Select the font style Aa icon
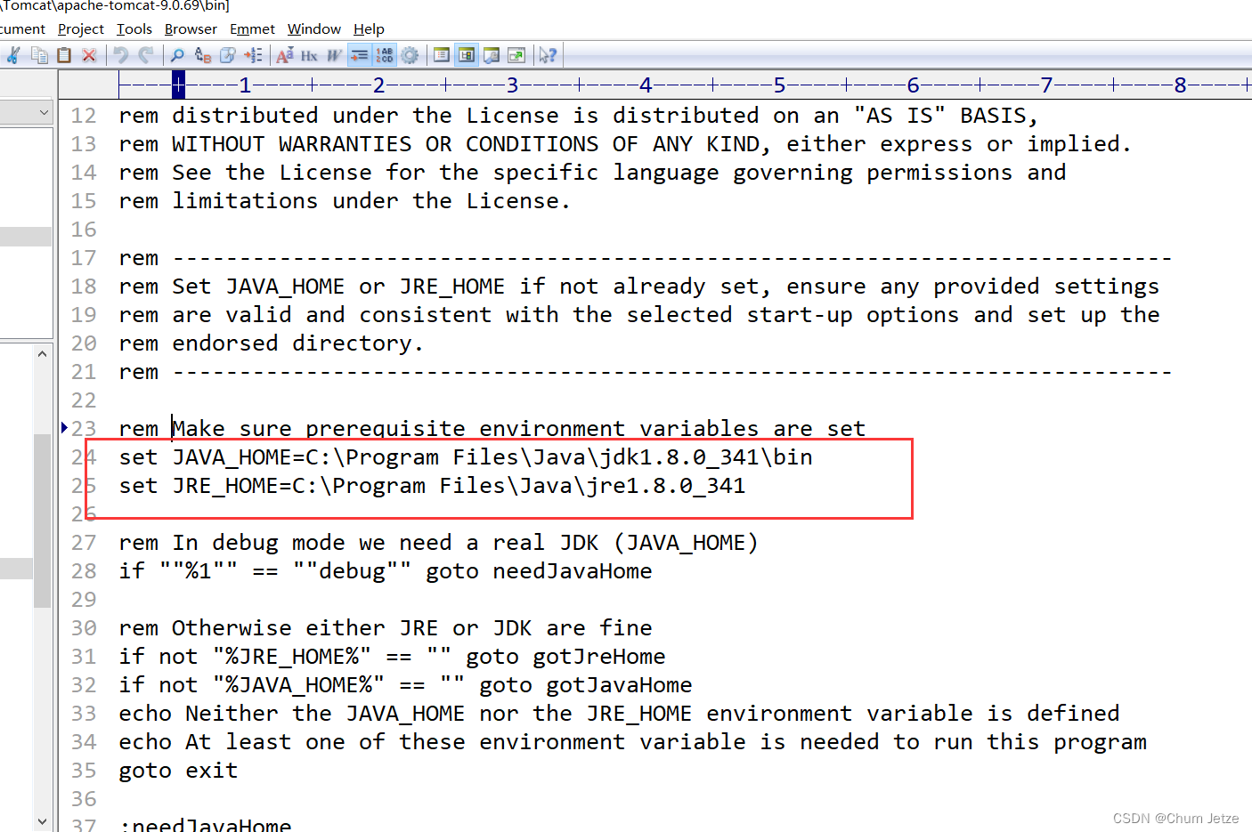Viewport: 1252px width, 832px height. [284, 54]
